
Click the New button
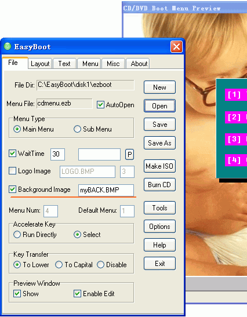coord(159,88)
